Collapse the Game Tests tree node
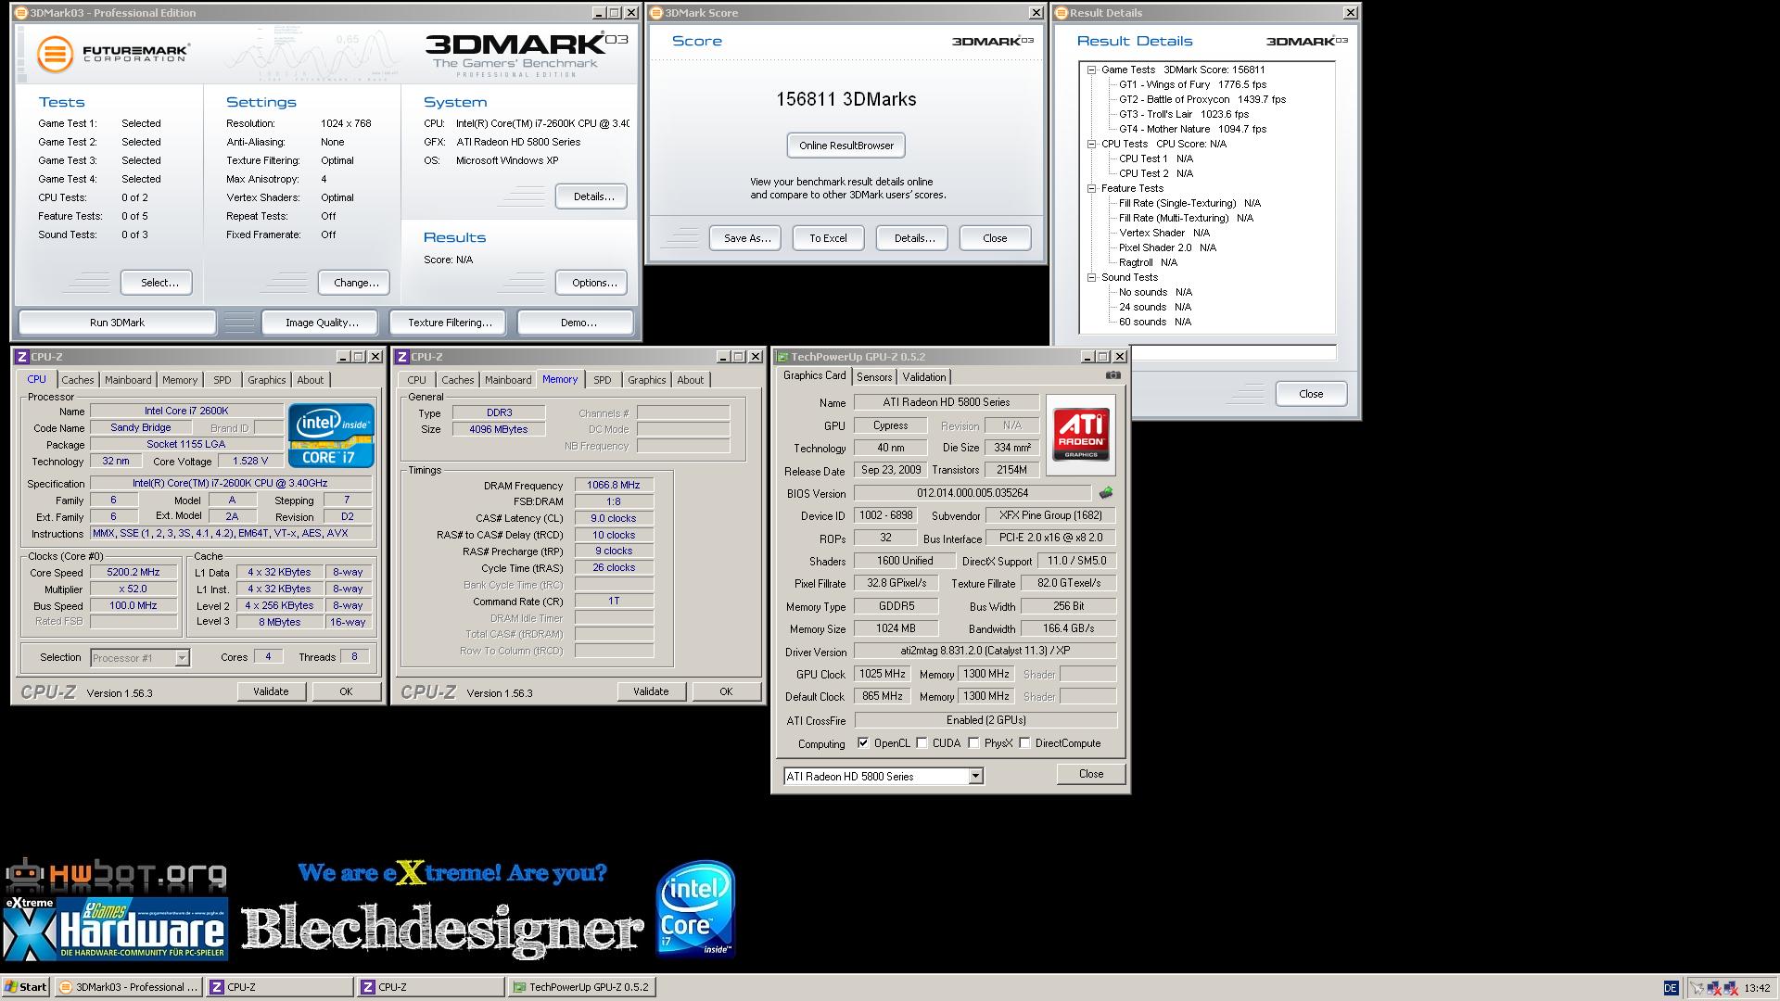The image size is (1780, 1001). (1092, 70)
